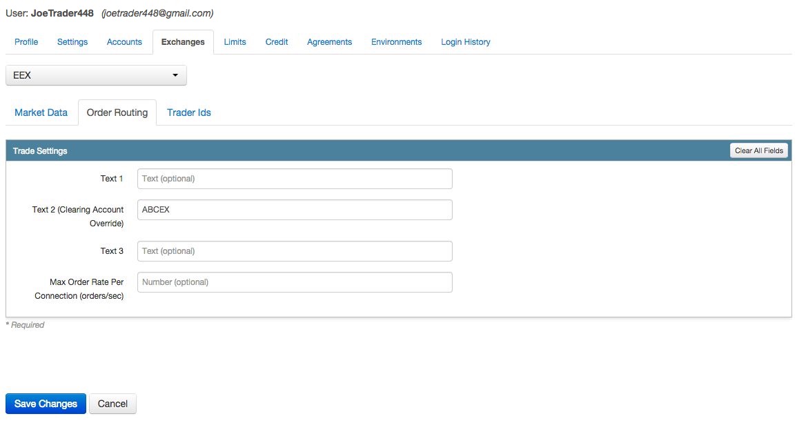Open the Login History tab
This screenshot has width=797, height=423.
point(466,42)
